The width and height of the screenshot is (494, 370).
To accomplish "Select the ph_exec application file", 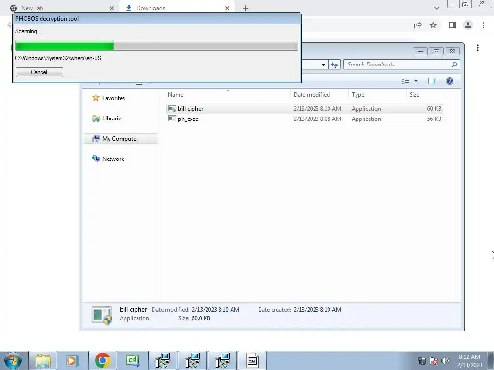I will 305,119.
